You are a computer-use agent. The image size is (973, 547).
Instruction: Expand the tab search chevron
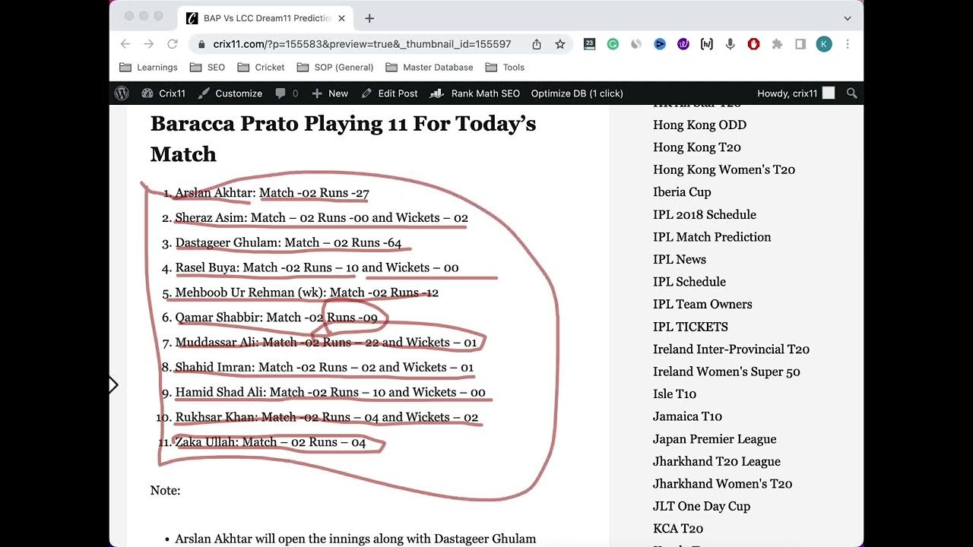848,18
